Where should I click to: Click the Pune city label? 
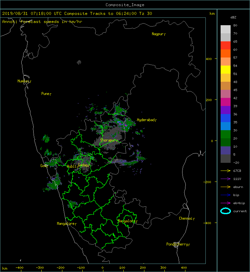point(46,94)
